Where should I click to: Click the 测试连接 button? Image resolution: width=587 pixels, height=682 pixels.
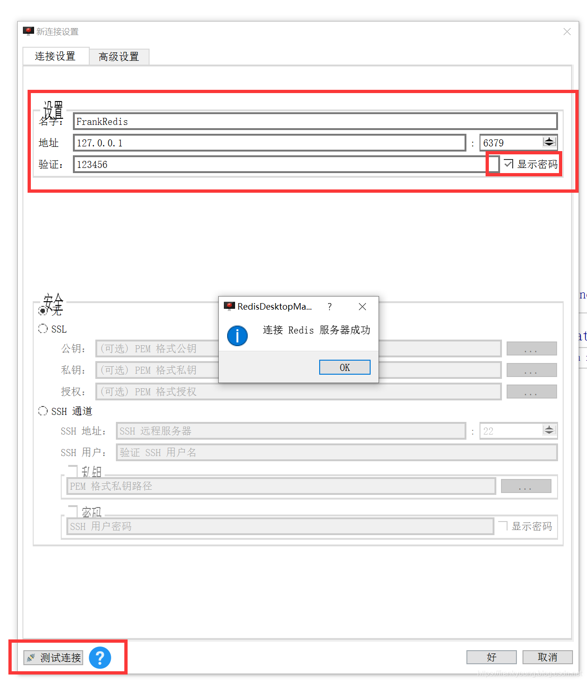(x=53, y=658)
